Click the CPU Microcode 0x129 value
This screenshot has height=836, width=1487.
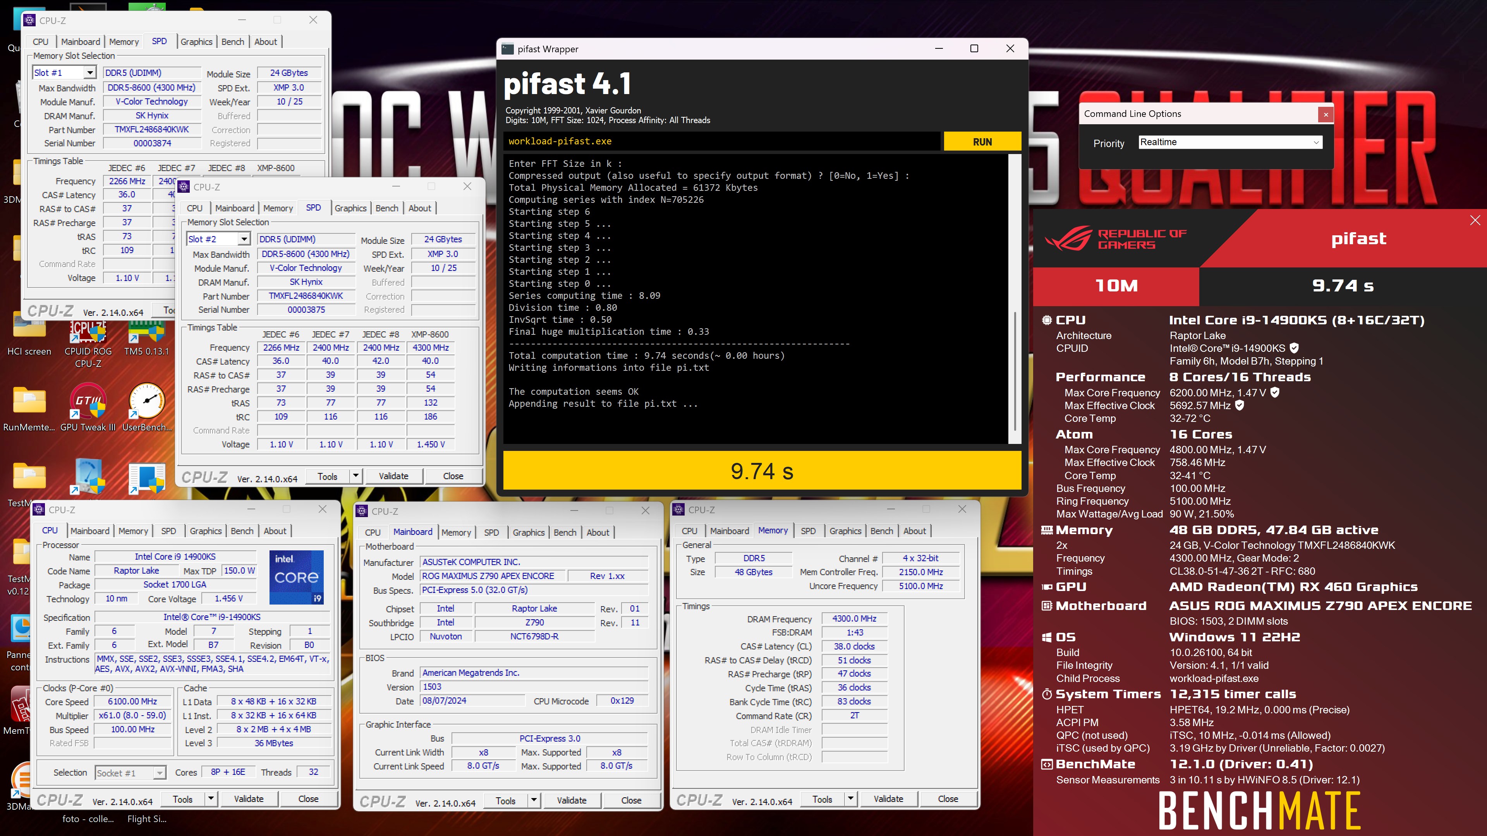622,701
